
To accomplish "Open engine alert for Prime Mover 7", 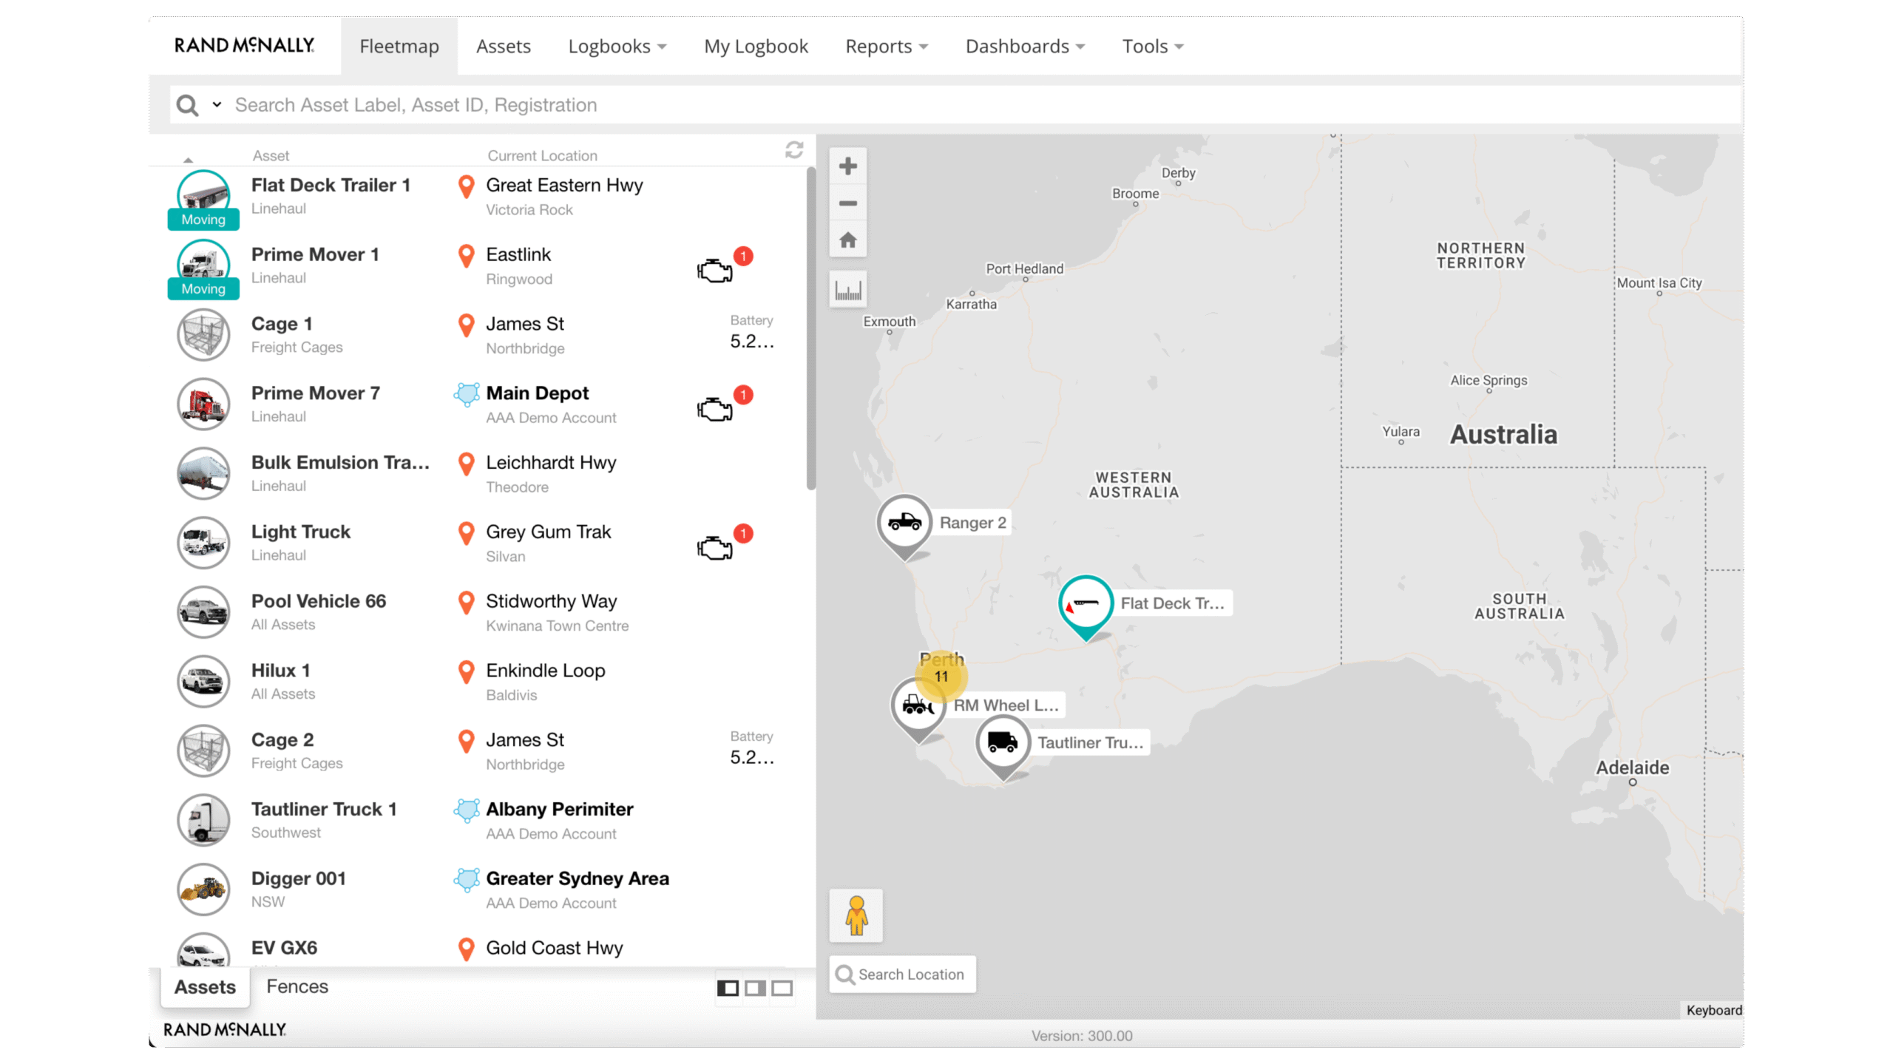I will (714, 409).
